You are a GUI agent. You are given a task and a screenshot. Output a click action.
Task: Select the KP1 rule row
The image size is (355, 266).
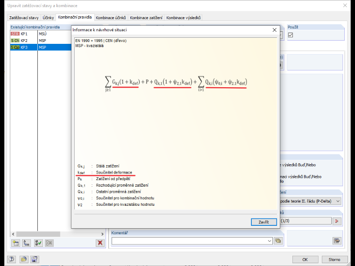click(41, 34)
